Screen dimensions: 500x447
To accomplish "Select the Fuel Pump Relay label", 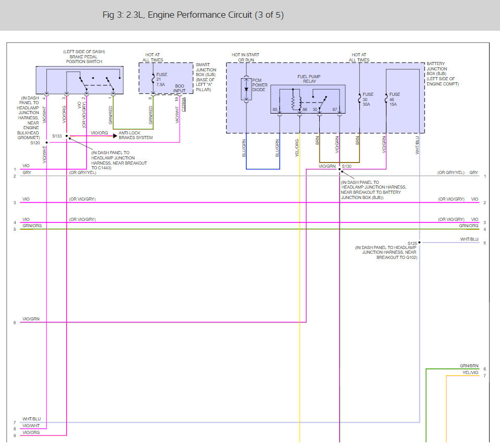I will [x=309, y=79].
